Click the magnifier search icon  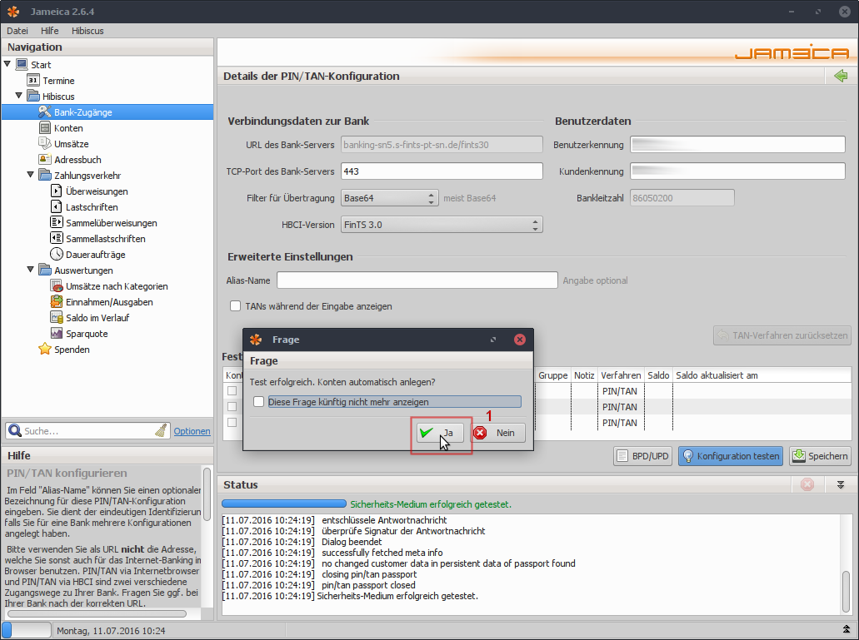[x=15, y=431]
